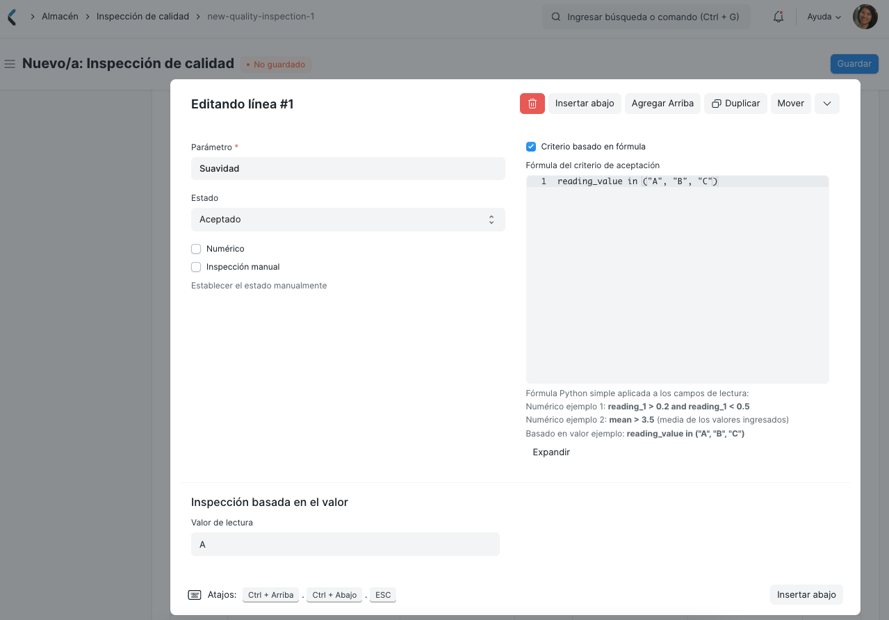889x620 pixels.
Task: Click Establecer el estado manualmente text
Action: click(x=259, y=286)
